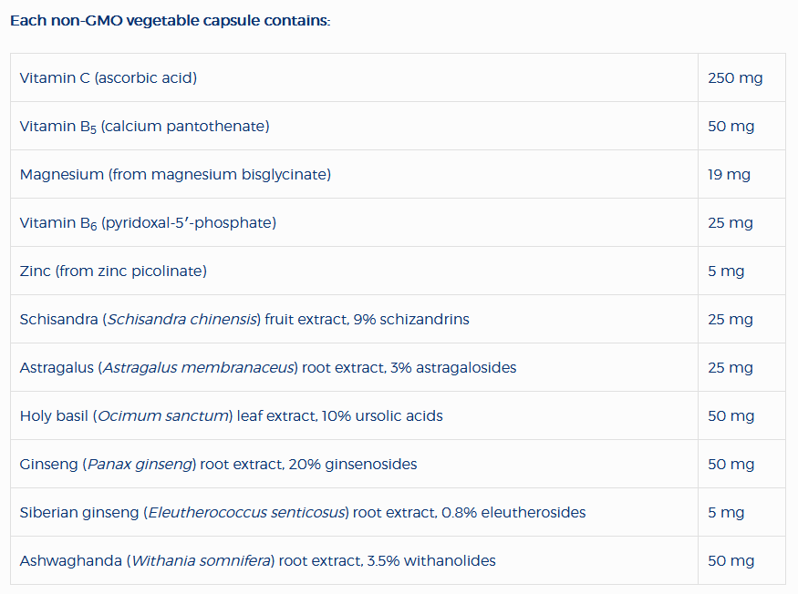Screen dimensions: 798x594
Task: Select the Siberian ginseng ingredient row
Action: 303,512
